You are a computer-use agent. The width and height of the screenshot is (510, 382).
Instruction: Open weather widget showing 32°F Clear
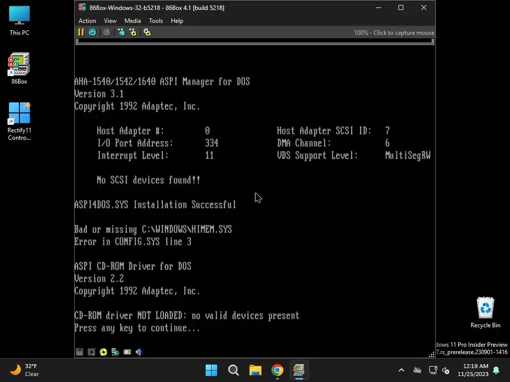tap(24, 370)
